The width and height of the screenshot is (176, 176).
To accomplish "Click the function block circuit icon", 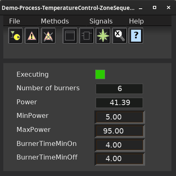I will pos(86,35).
